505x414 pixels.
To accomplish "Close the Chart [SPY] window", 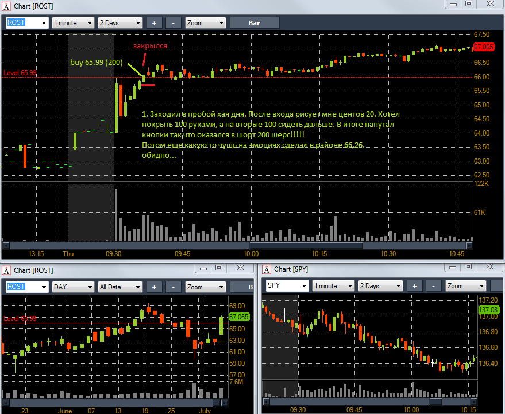I will [489, 267].
